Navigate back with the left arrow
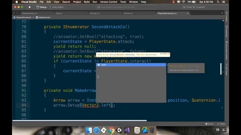Screen dimensions: 241x135 click(x=14, y=13)
